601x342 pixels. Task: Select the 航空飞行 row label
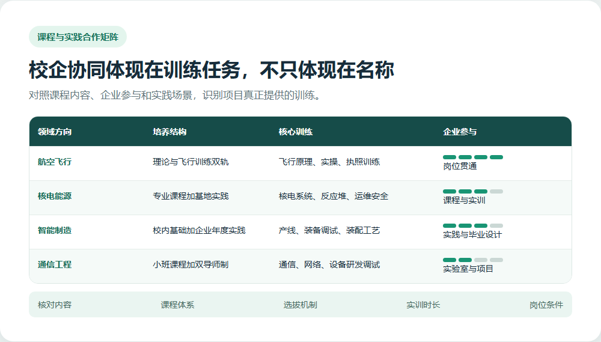coord(55,162)
